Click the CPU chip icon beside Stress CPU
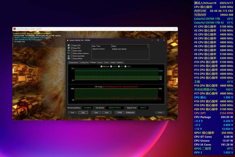Screen dimensions: 235x157 (x=68, y=45)
